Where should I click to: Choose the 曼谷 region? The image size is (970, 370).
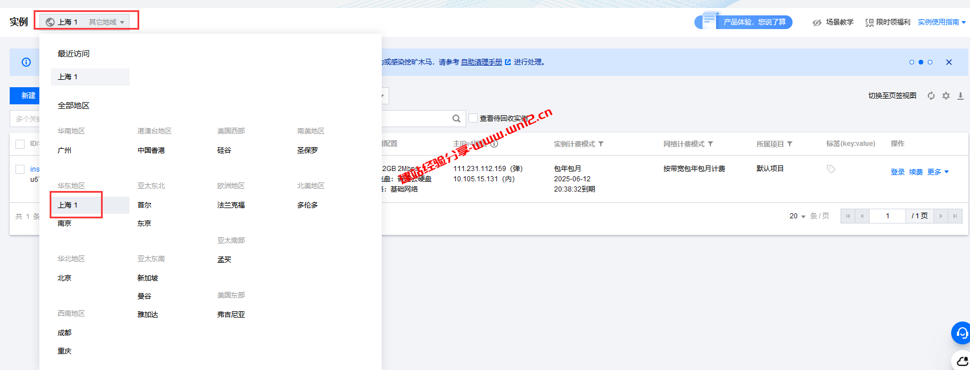coord(144,296)
